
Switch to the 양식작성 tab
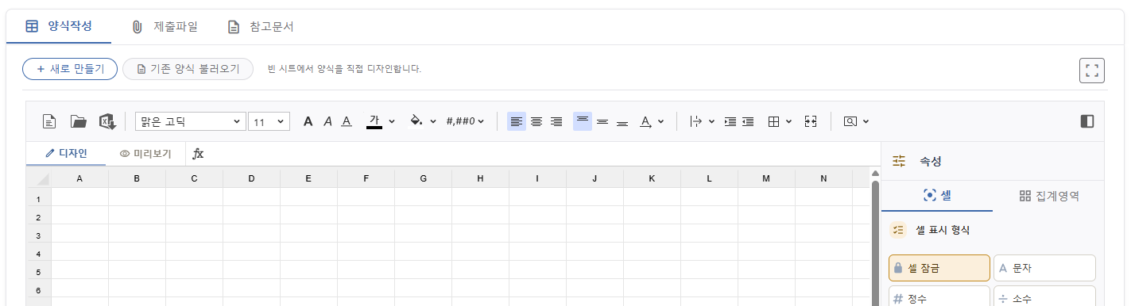[59, 26]
